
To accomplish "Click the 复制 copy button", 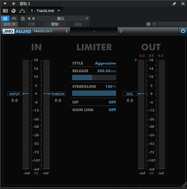I will pyautogui.click(x=55, y=24).
